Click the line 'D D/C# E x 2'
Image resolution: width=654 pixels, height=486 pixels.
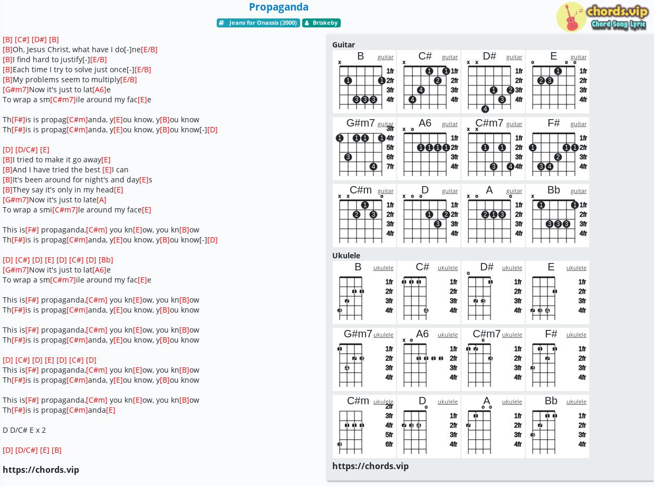click(x=24, y=430)
